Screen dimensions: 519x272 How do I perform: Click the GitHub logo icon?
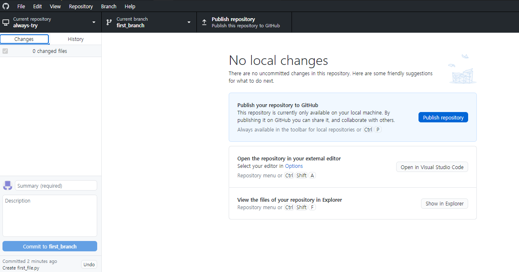6,6
